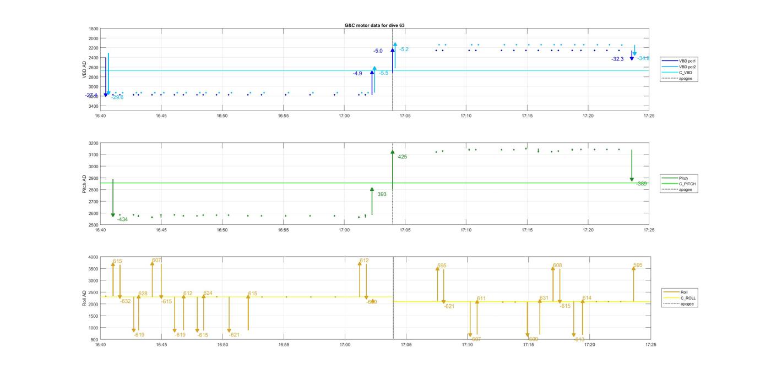Image resolution: width=771 pixels, height=381 pixels.
Task: Click the '-5.2' VBD annotation
Action: pyautogui.click(x=404, y=49)
